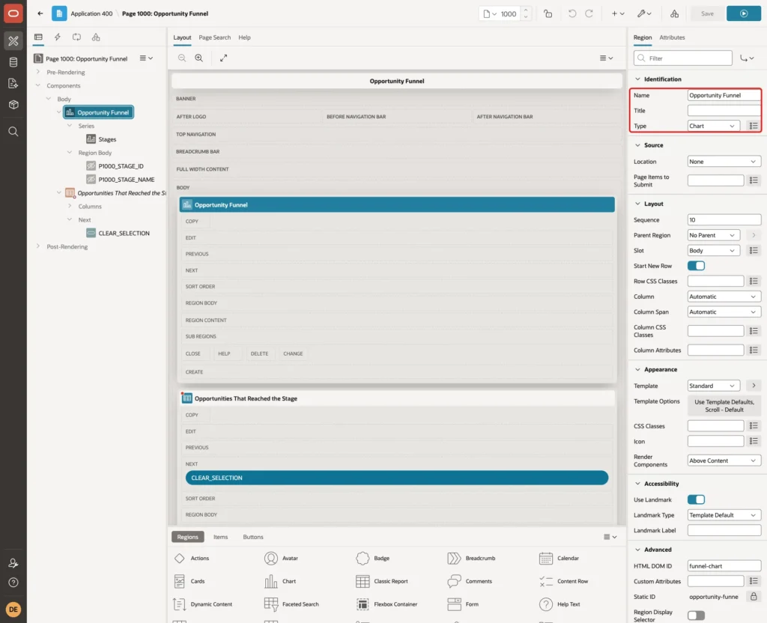The image size is (767, 623).
Task: Open the Create plus menu in toolbar
Action: click(x=618, y=13)
